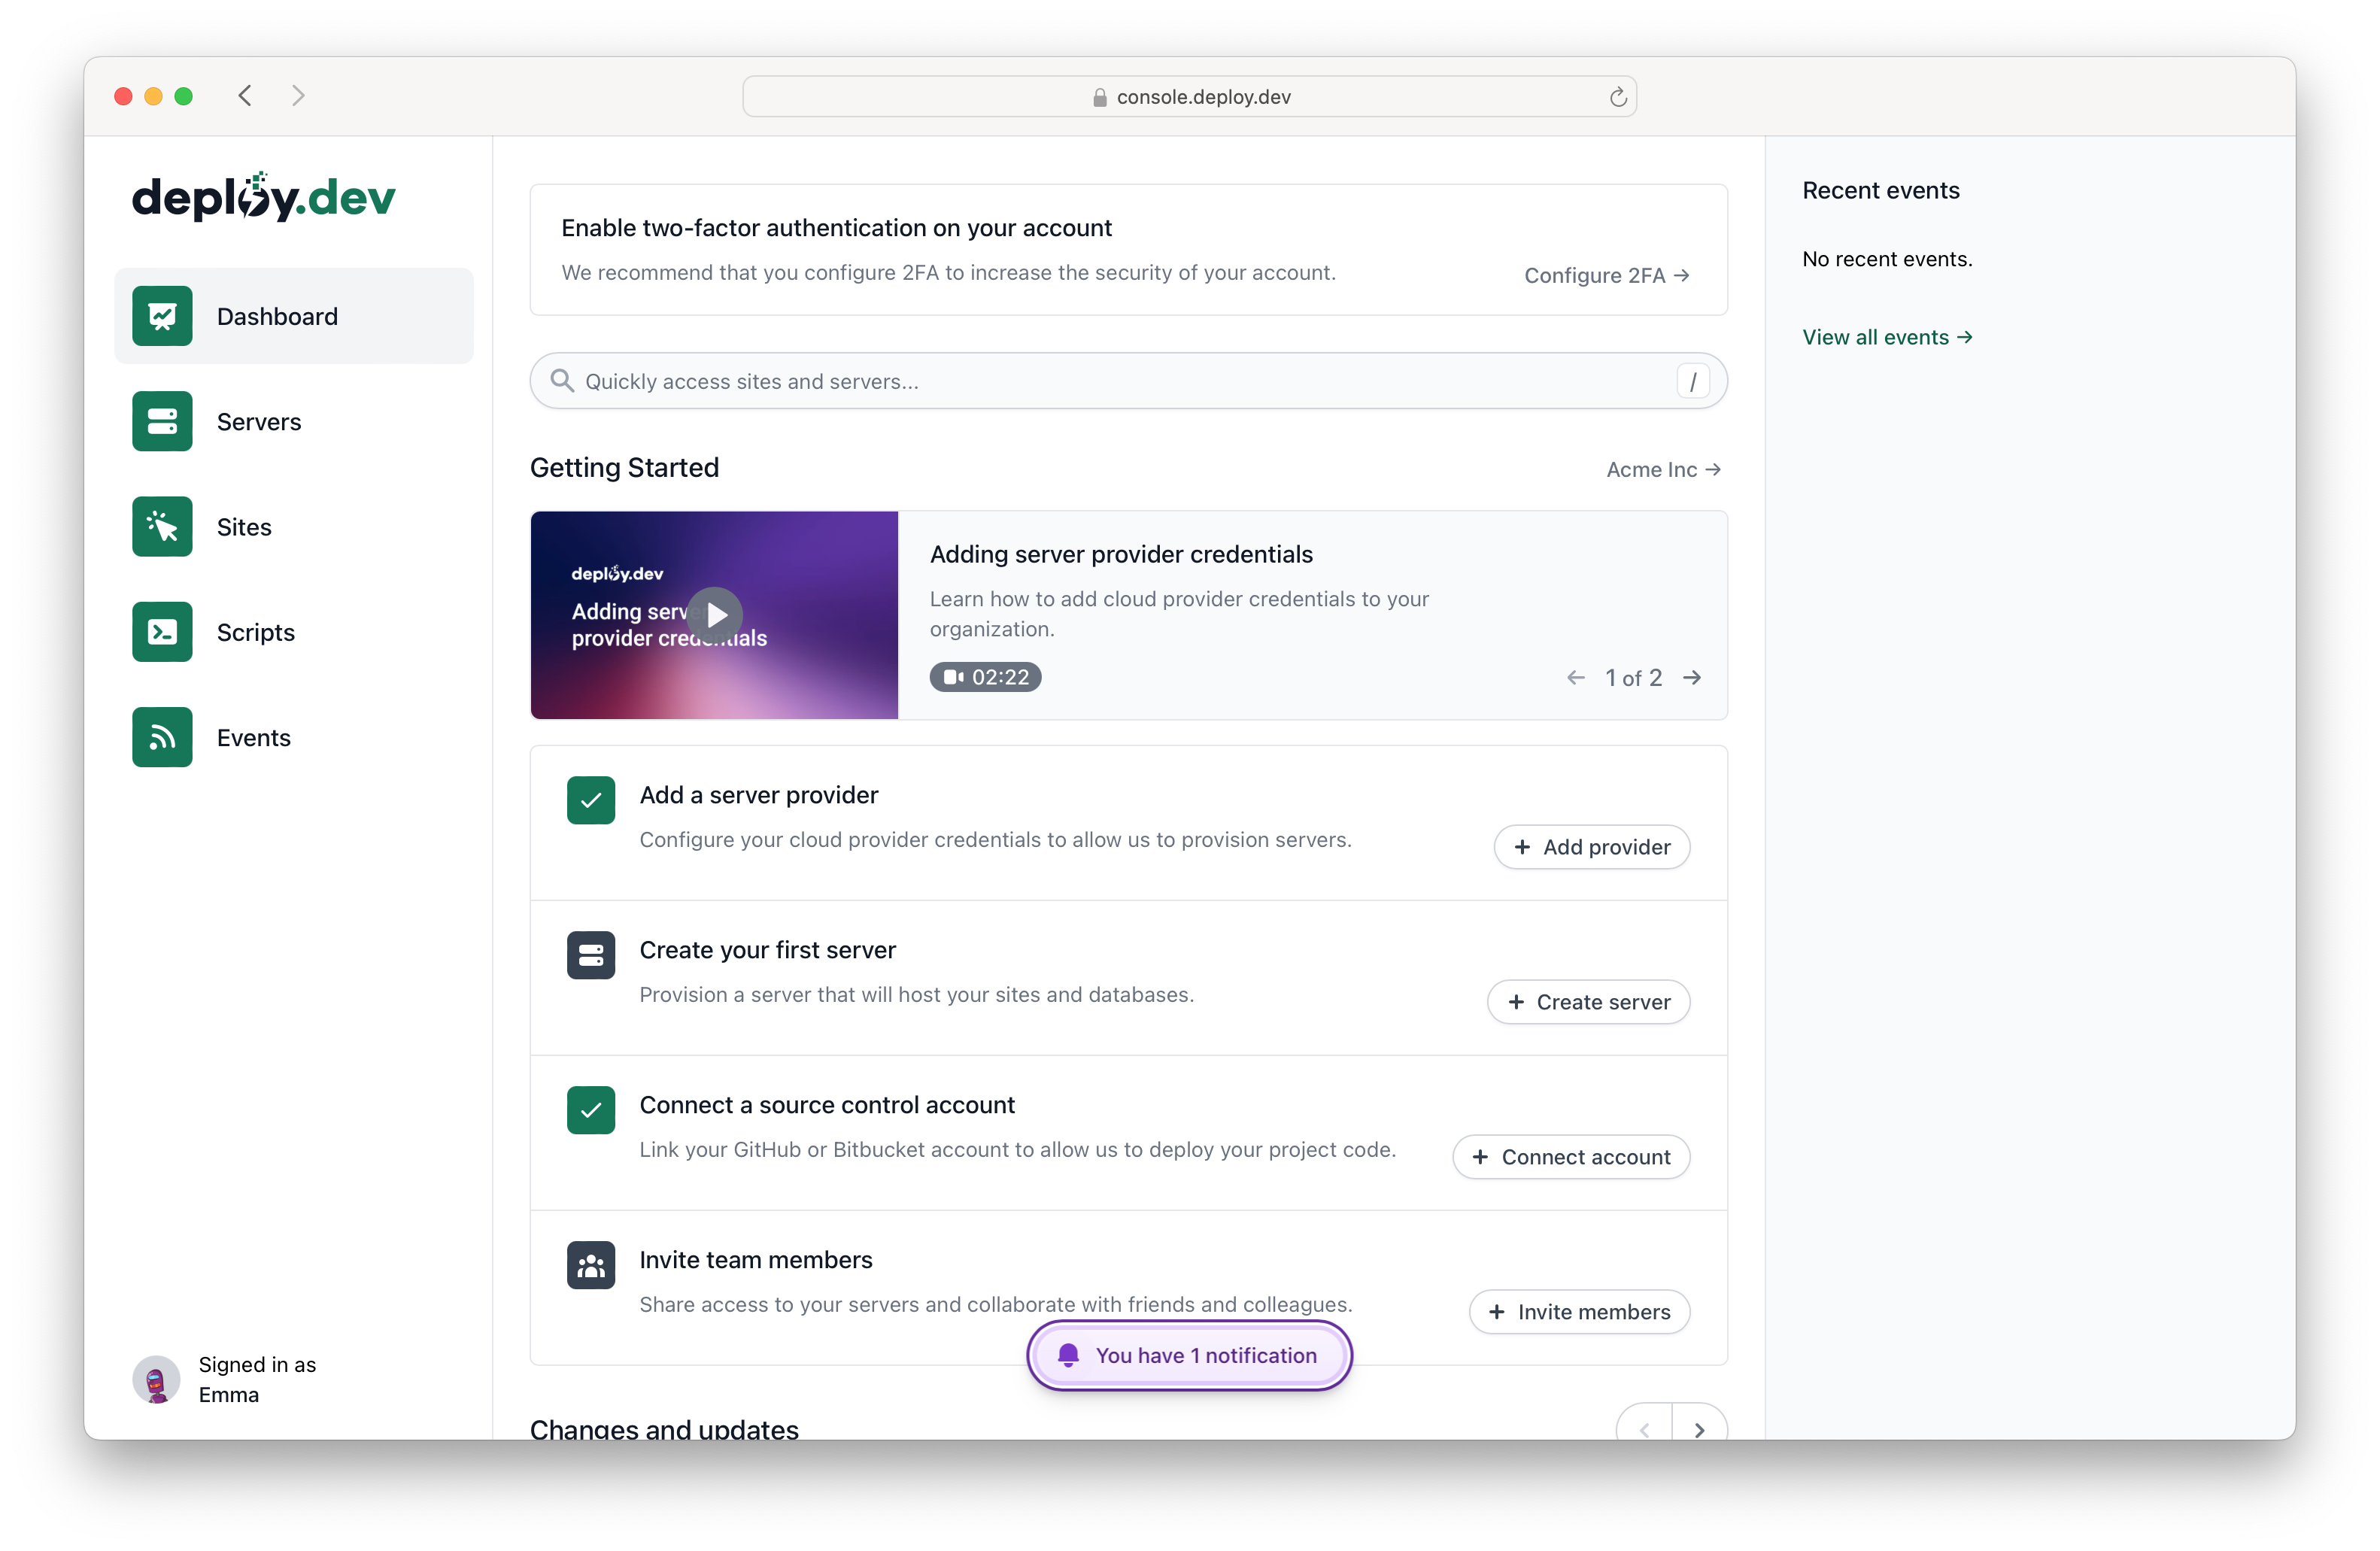Toggle the Add a server provider checkmark

click(x=591, y=800)
